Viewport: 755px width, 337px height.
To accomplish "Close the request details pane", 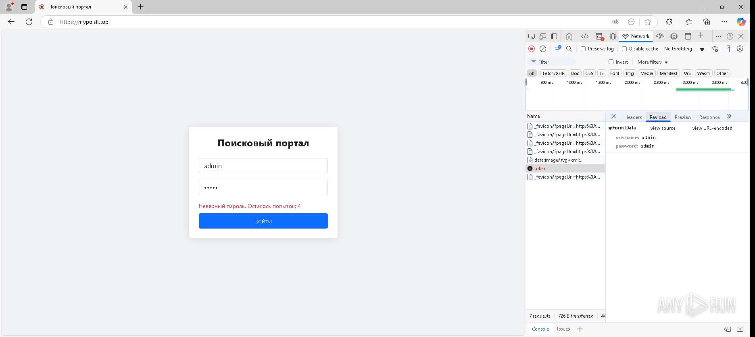I will pos(614,116).
